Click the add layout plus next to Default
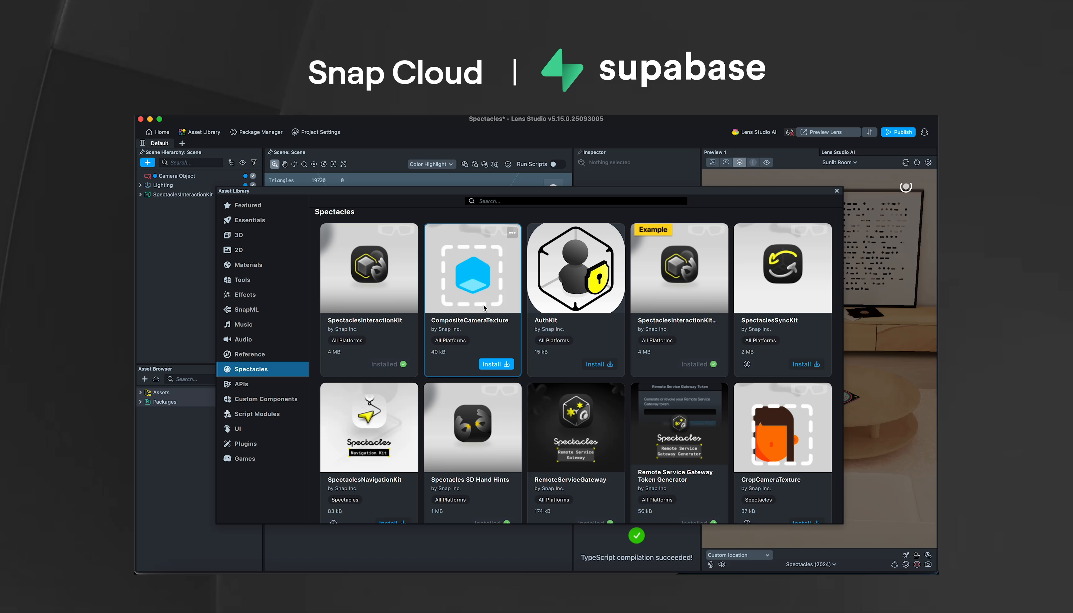This screenshot has height=613, width=1073. click(x=182, y=143)
